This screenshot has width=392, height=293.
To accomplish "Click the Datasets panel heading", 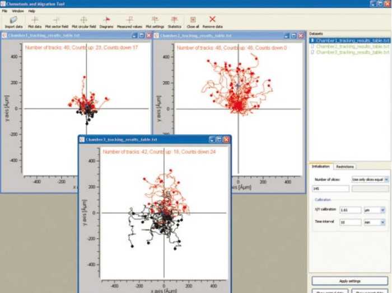I will (x=316, y=34).
